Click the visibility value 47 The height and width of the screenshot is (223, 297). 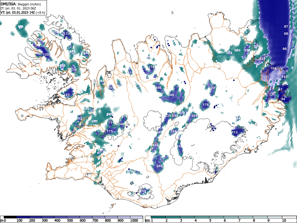click(280, 89)
